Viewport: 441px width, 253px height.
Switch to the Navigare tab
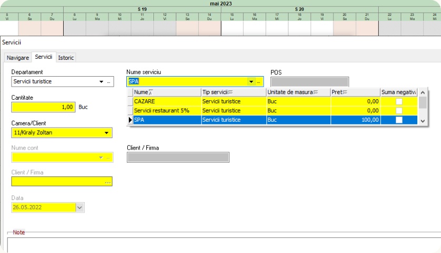tap(18, 58)
